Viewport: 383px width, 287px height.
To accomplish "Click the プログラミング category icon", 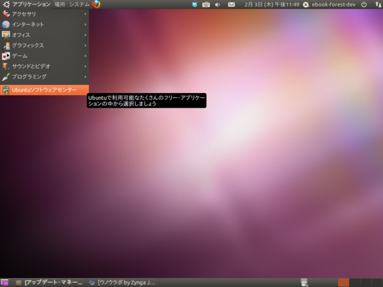I will click(x=6, y=77).
